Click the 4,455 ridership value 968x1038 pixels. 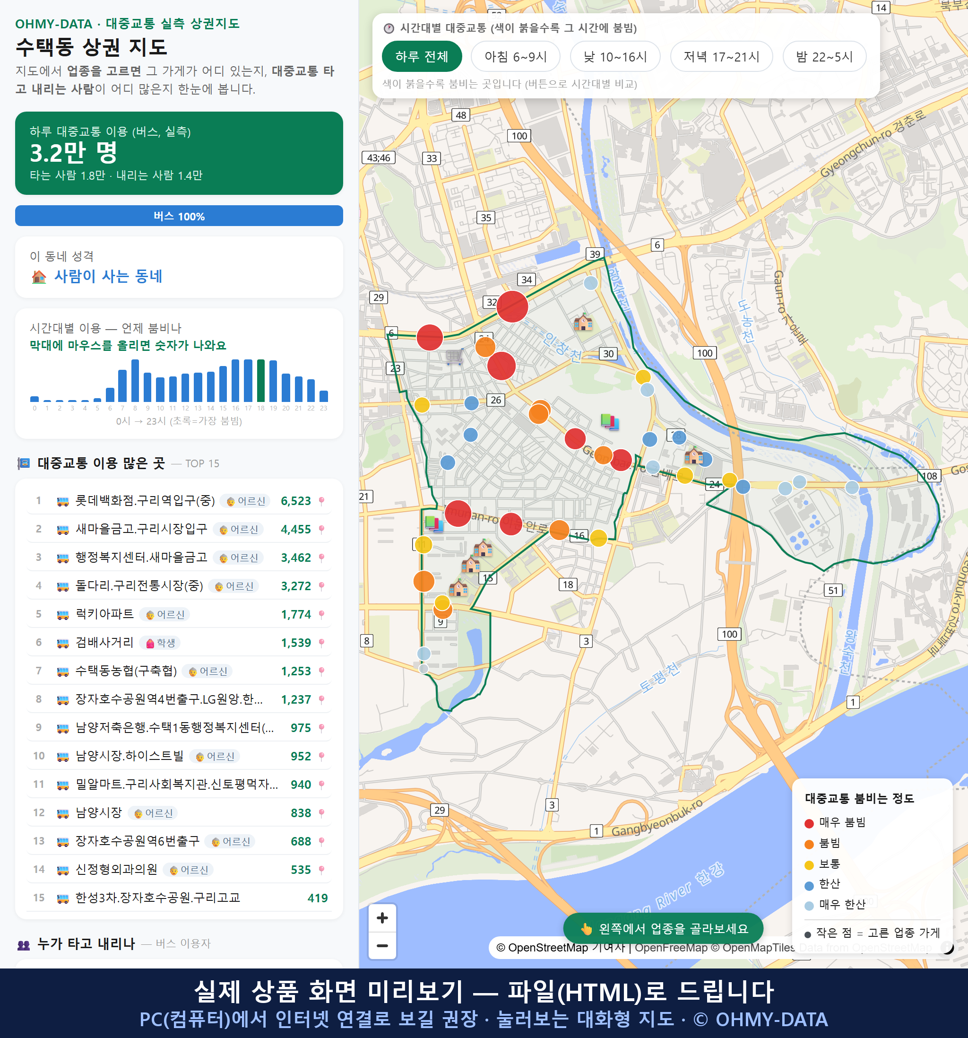[296, 530]
